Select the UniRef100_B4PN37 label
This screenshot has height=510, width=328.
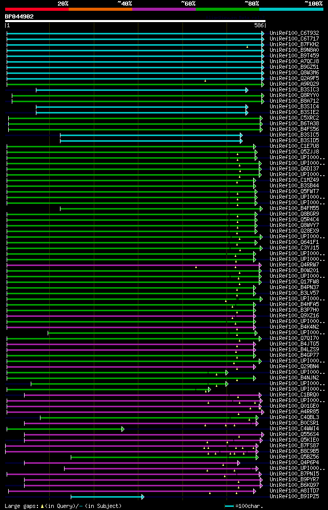click(x=294, y=288)
